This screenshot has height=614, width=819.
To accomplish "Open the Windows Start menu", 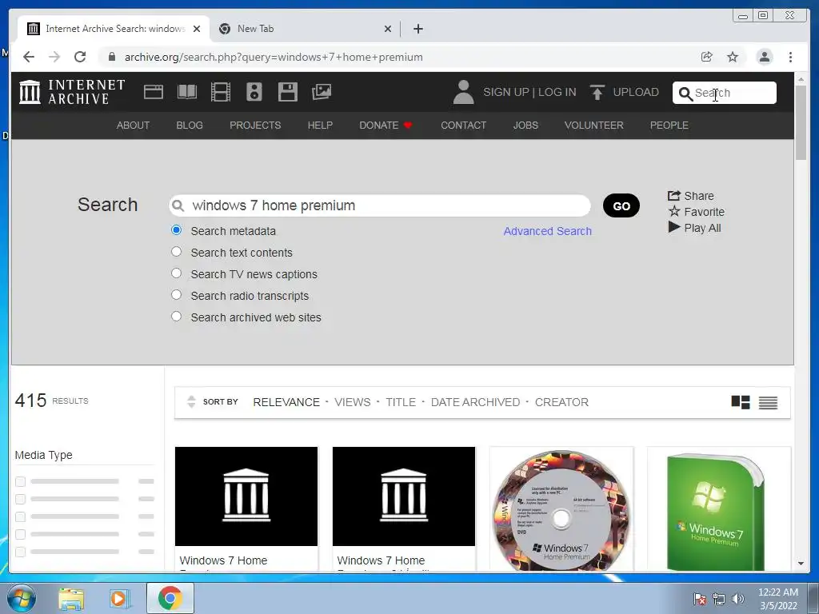I will coord(22,598).
